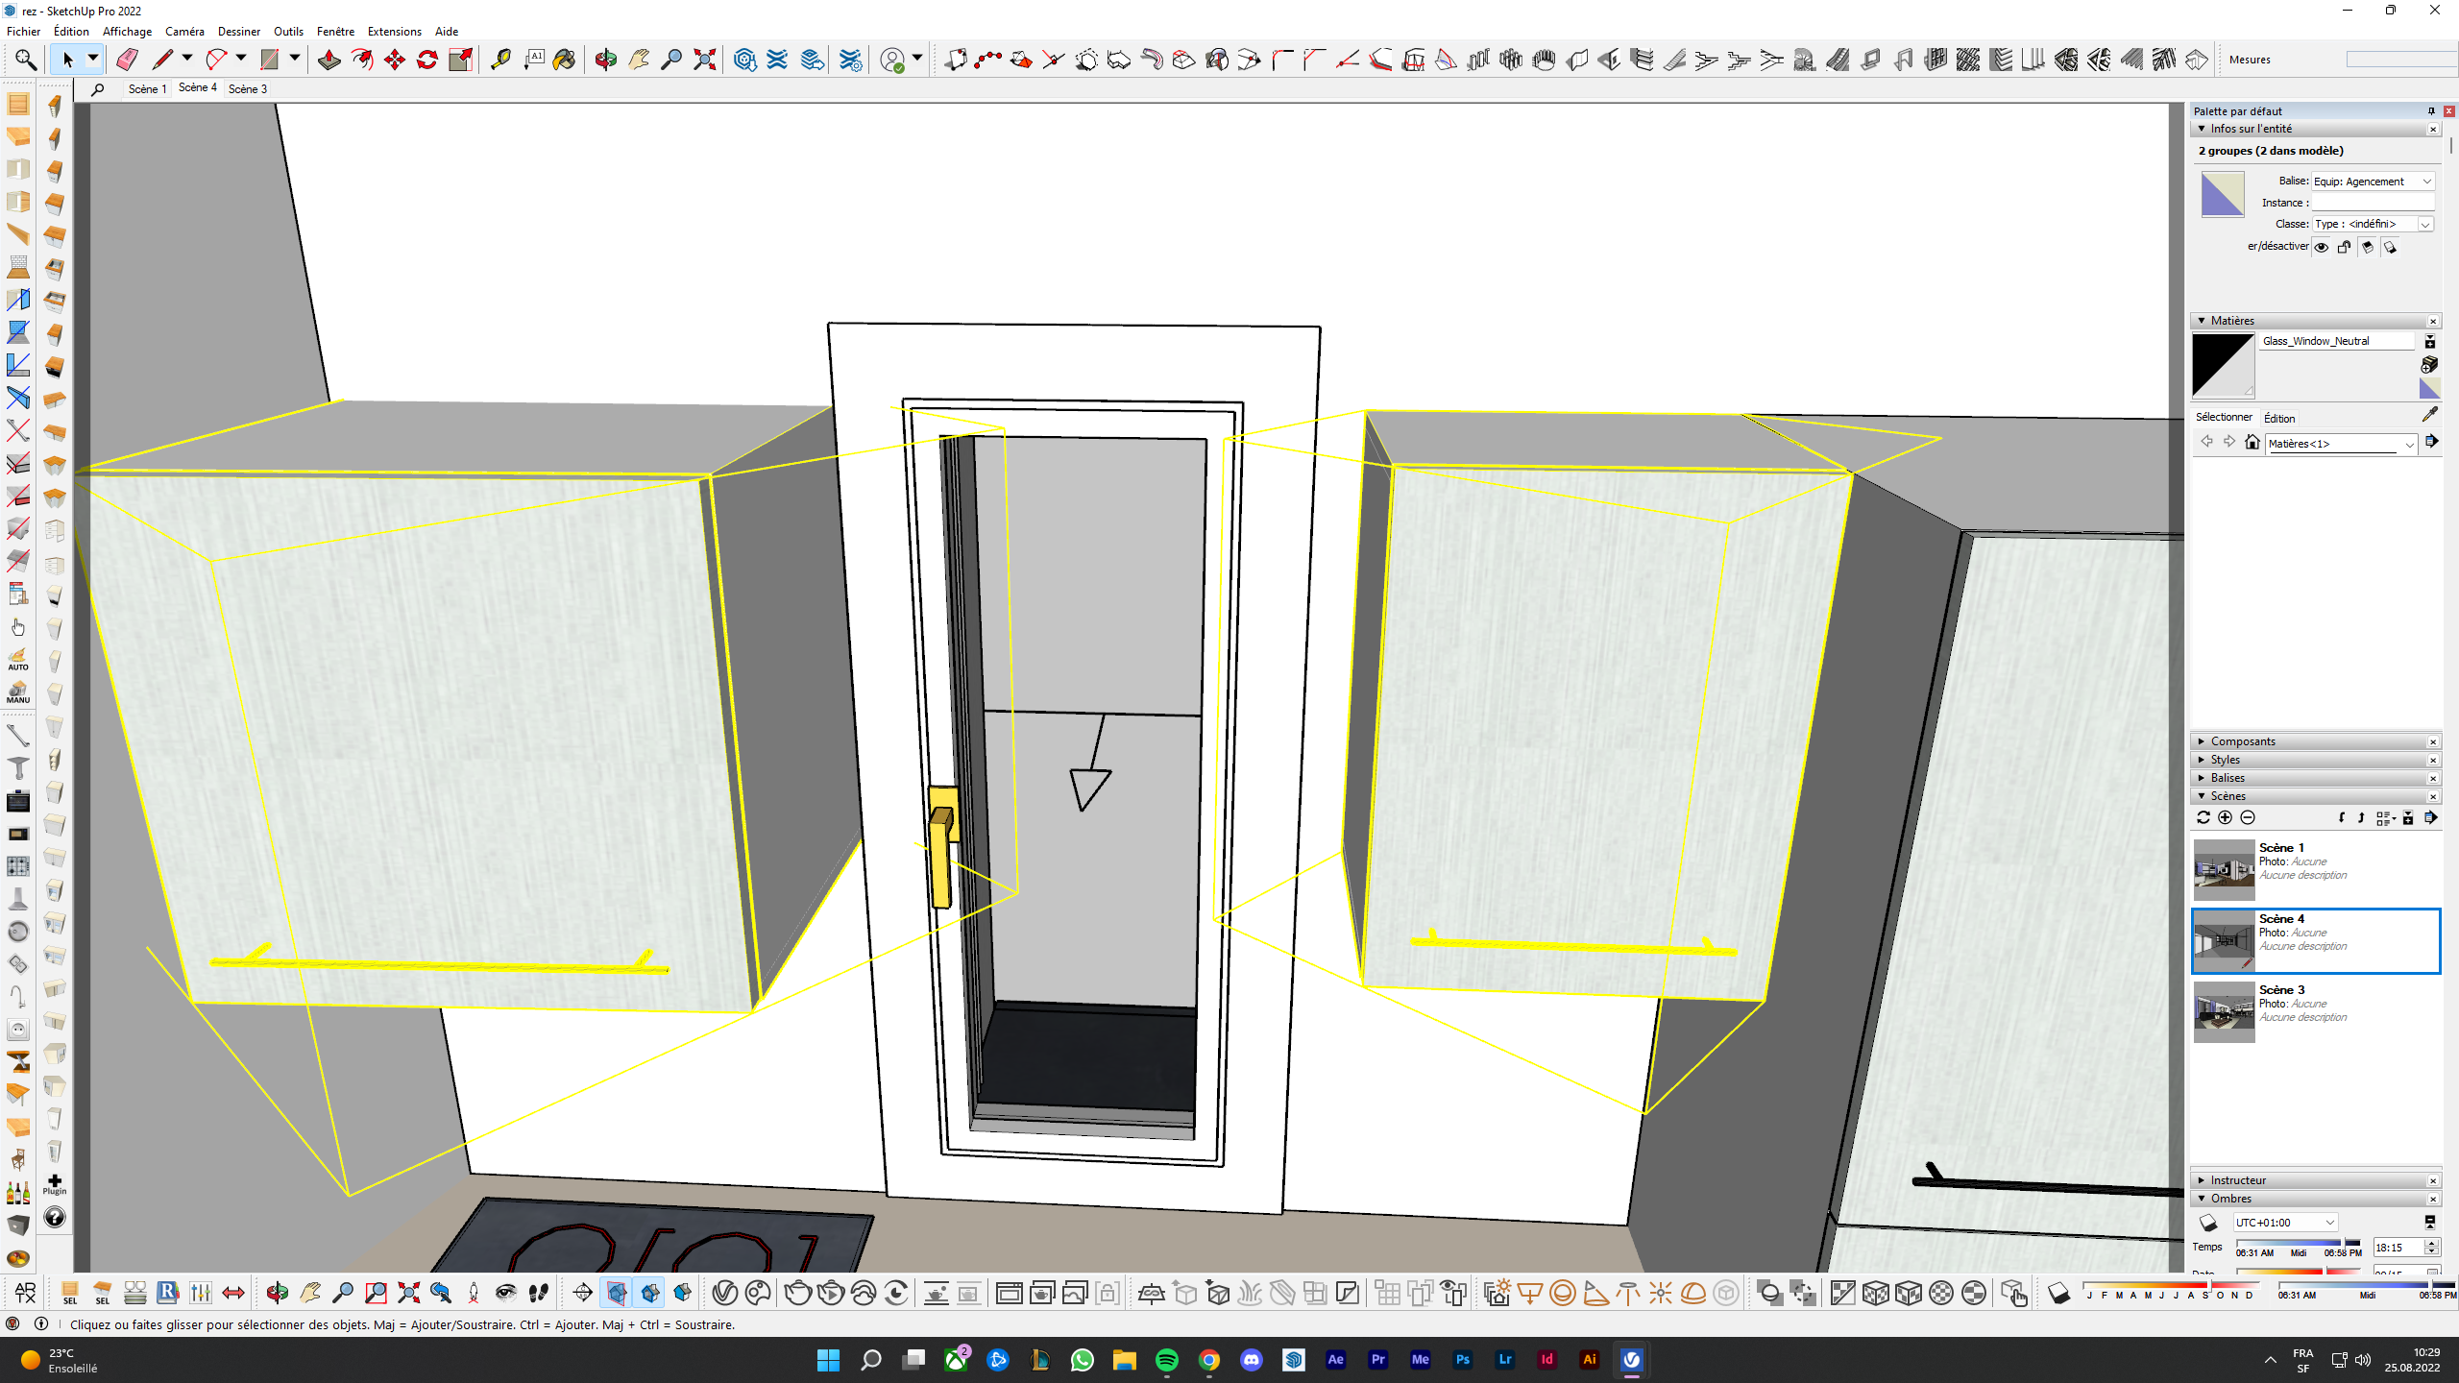Select the Paint Bucket tool
This screenshot has height=1383, width=2459.
click(x=565, y=60)
